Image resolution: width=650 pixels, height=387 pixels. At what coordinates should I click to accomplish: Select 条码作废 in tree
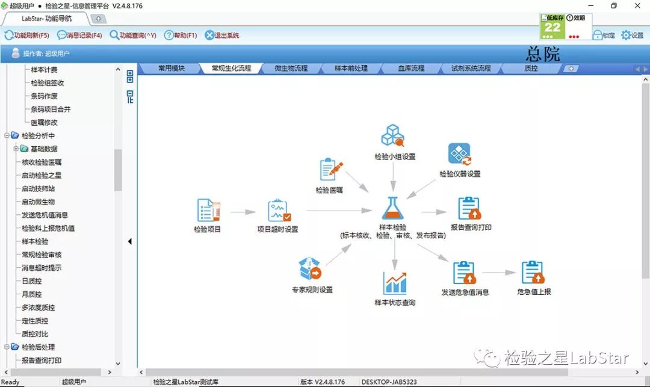[44, 96]
